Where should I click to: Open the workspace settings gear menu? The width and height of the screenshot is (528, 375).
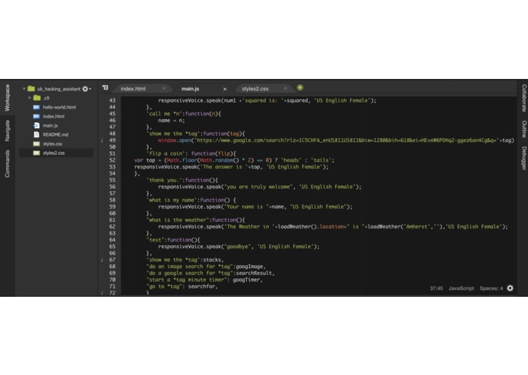(85, 89)
